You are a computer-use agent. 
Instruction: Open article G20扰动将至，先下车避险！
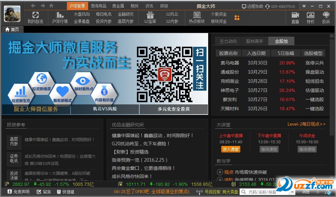point(141,144)
